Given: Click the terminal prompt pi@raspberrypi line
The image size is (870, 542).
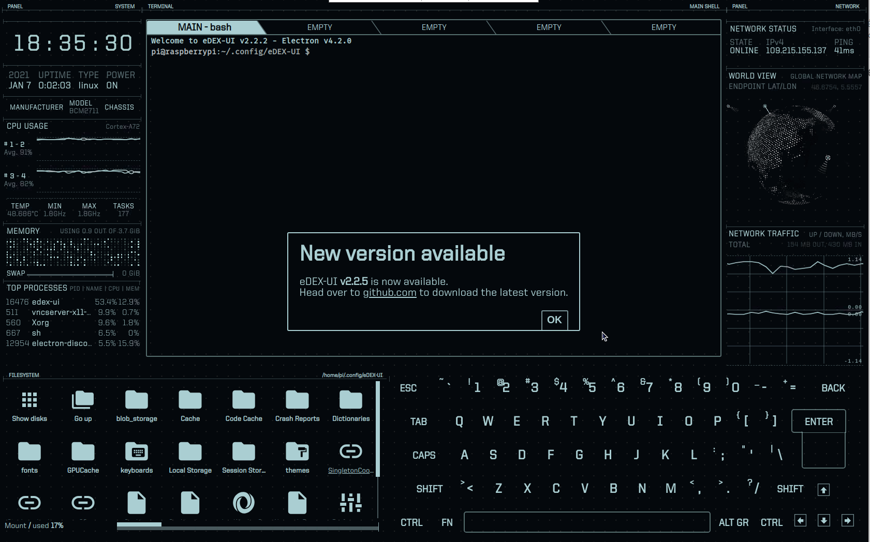Looking at the screenshot, I should pos(230,52).
